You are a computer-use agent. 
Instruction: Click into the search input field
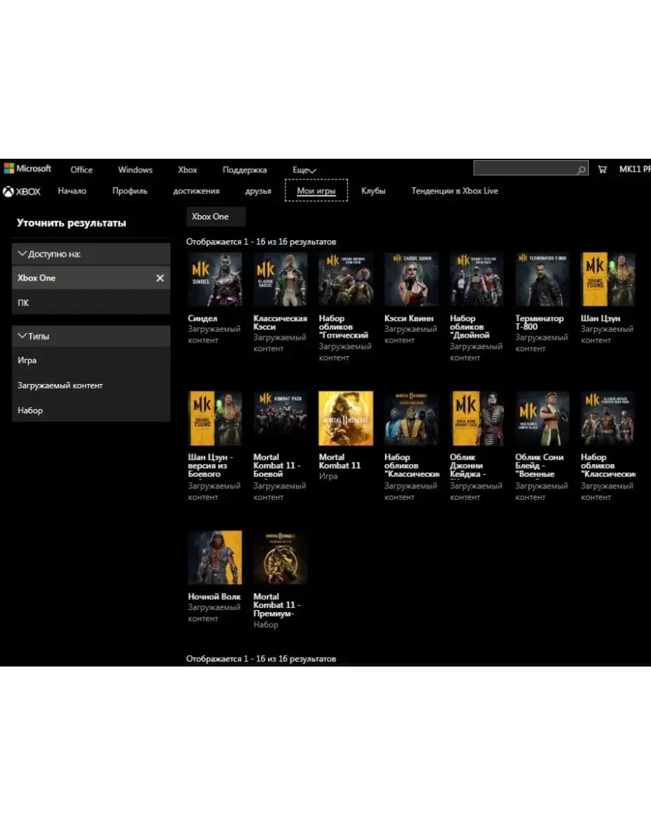tap(524, 169)
